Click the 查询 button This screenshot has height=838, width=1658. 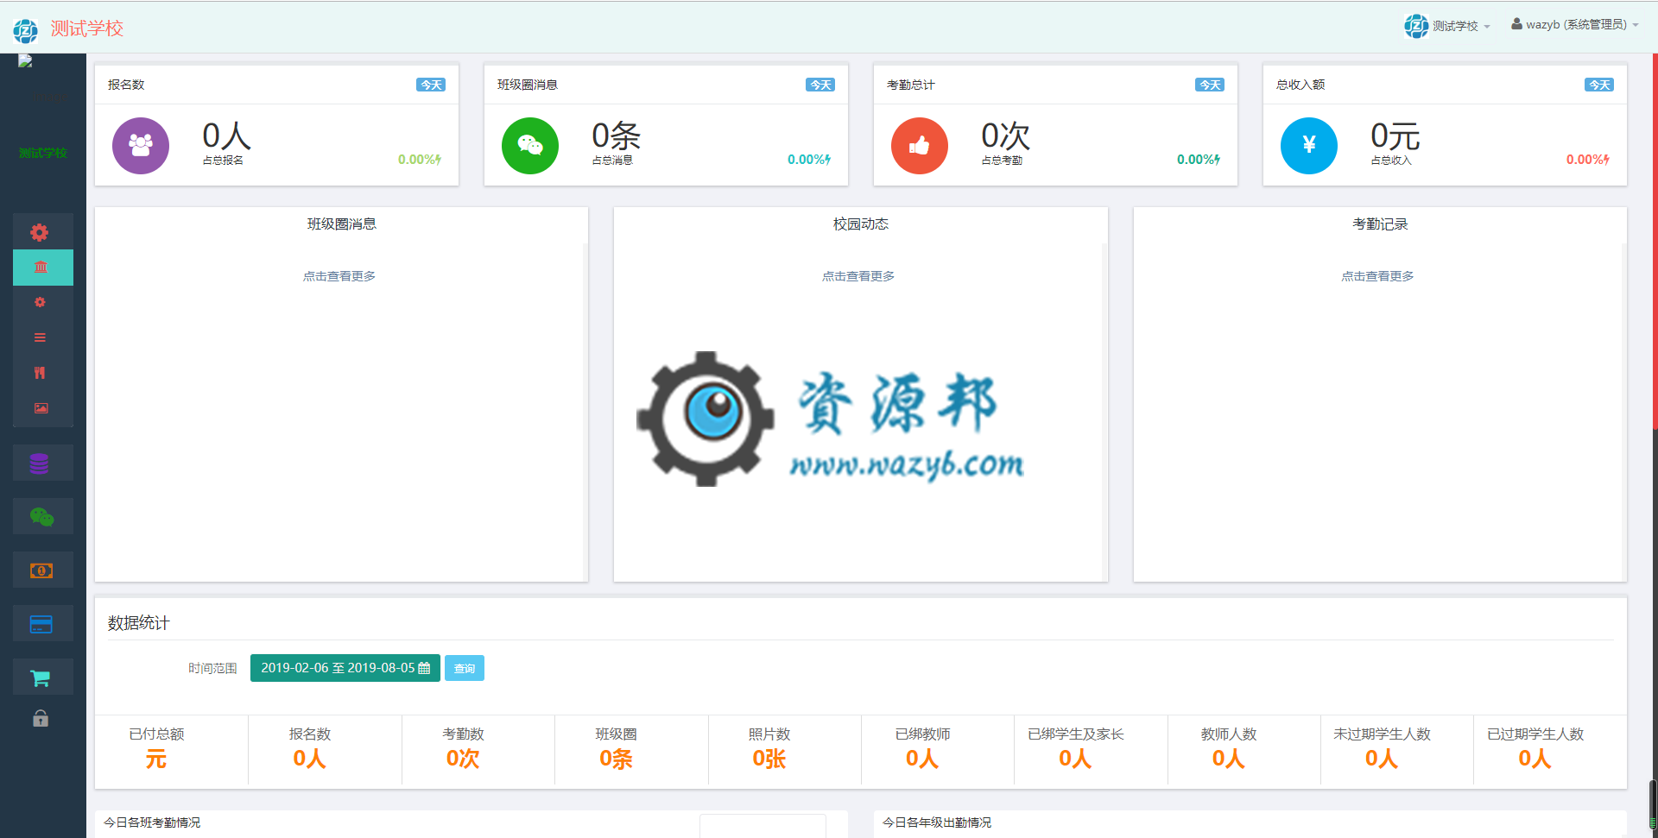coord(465,668)
